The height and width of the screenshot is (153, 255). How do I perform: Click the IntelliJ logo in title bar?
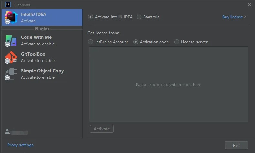(8, 5)
